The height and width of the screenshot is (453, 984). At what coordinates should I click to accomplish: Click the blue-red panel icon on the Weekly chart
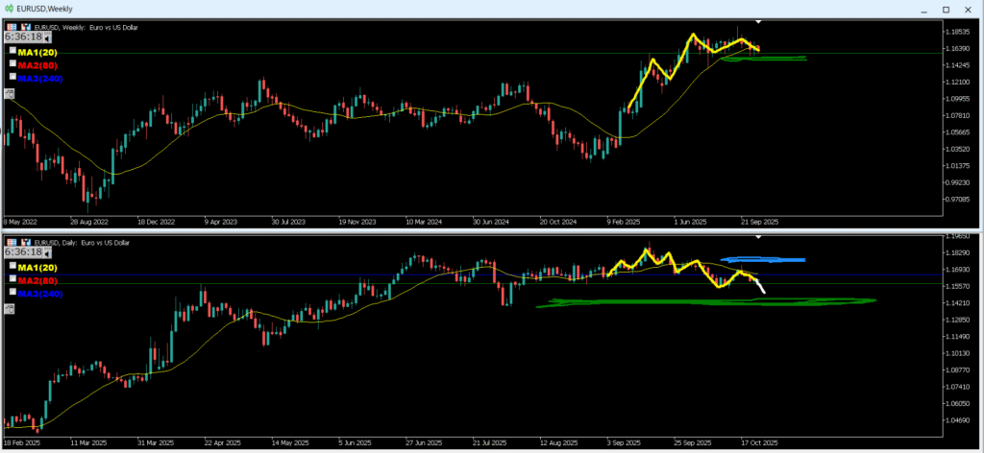point(25,27)
